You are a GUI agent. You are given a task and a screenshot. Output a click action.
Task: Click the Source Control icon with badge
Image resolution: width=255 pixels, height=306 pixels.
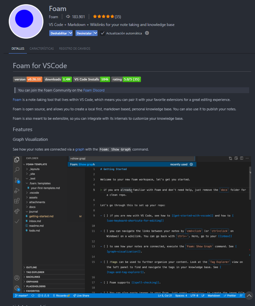(17, 180)
